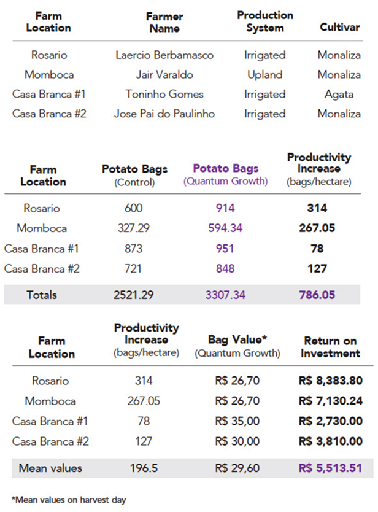Click the Cultivar column header
Viewport: 378px width, 512px height.
(339, 28)
